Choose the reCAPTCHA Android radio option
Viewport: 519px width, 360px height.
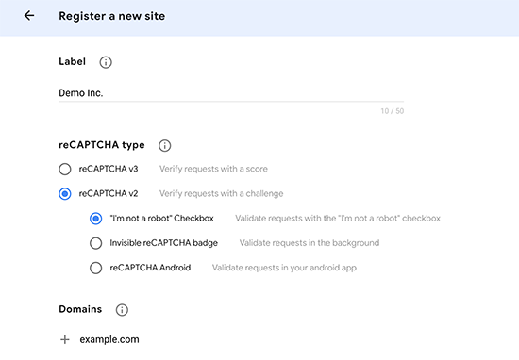(x=95, y=268)
